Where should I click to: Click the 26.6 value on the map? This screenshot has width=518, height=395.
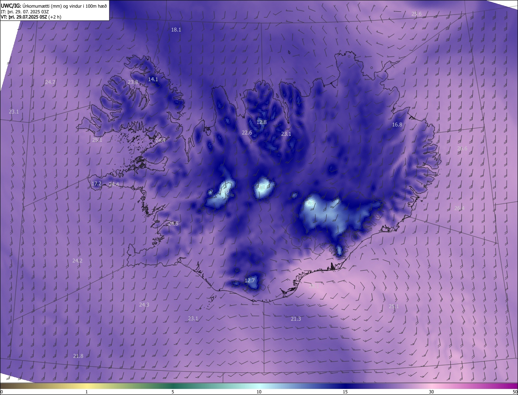[462, 149]
